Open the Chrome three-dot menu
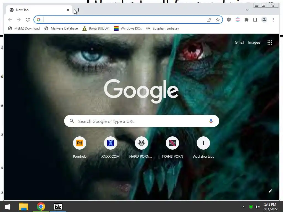 273,20
